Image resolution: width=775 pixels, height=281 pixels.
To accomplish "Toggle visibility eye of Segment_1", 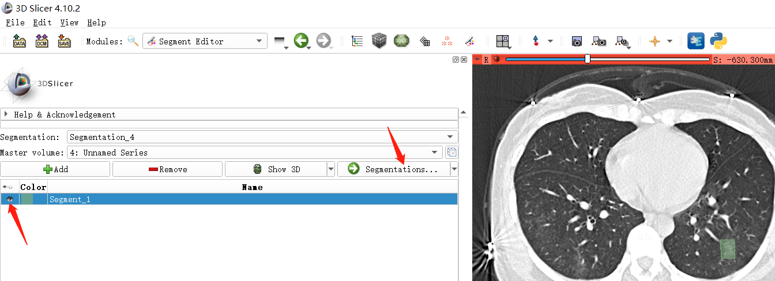I will pos(10,199).
